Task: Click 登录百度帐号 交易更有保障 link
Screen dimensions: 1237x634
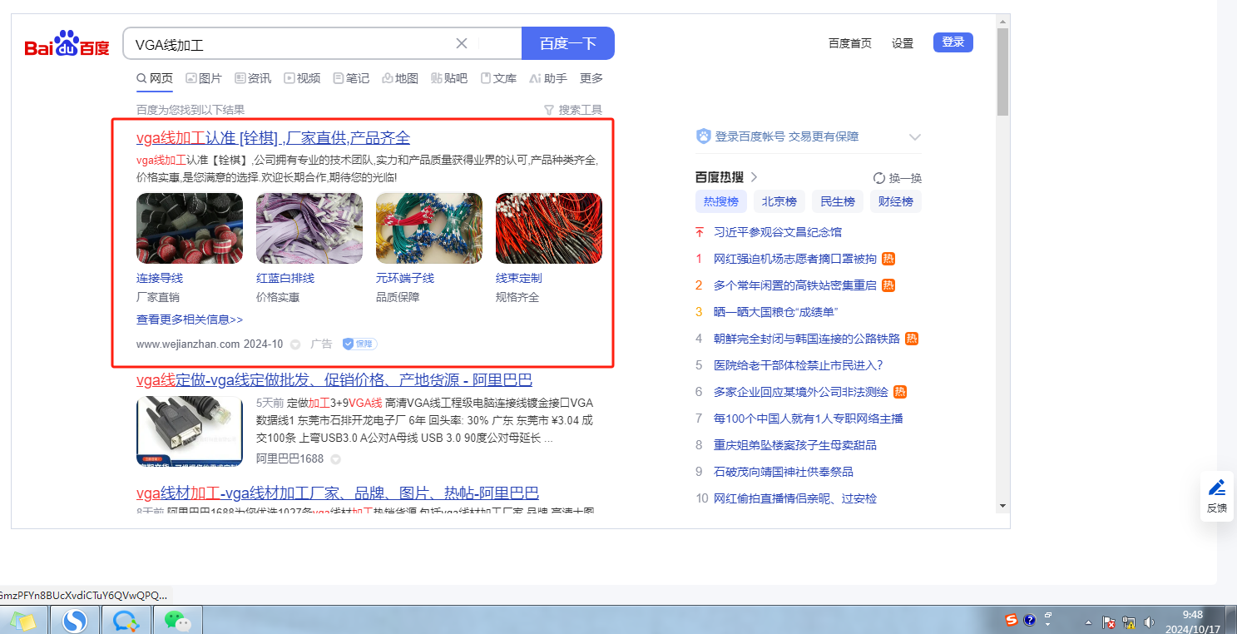Action: [x=787, y=136]
